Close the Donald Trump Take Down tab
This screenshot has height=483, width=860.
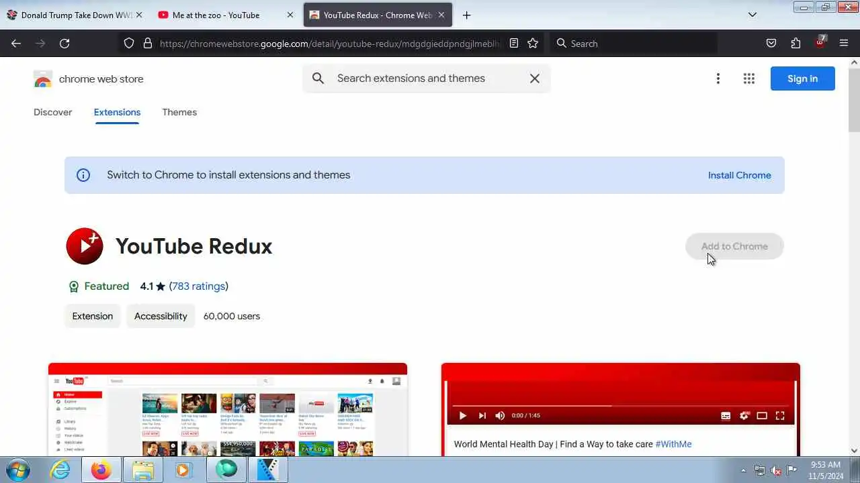coord(139,15)
